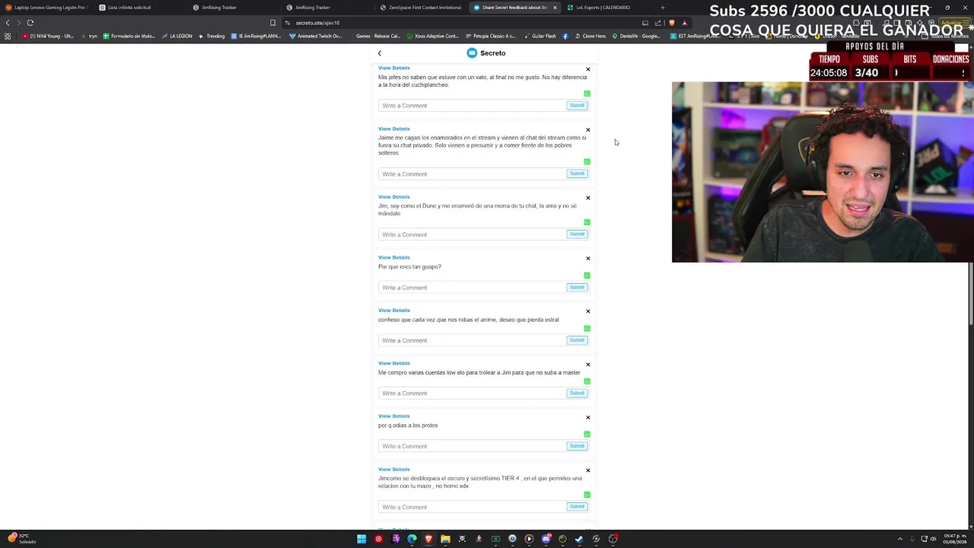
Task: Share 'Jim, soy como el Dune' on WhatsApp
Action: click(587, 222)
